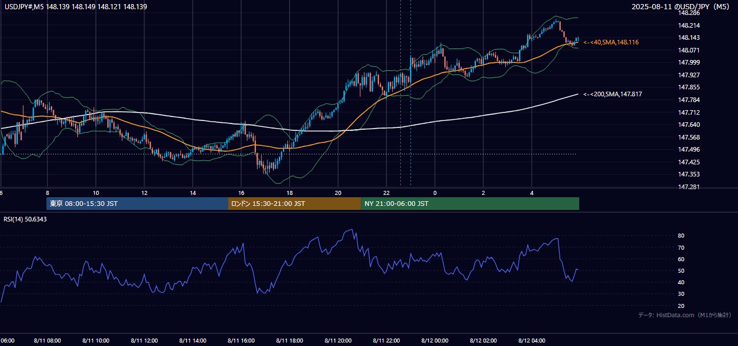The width and height of the screenshot is (738, 346).
Task: Click RSI scale value 50
Action: tap(681, 270)
